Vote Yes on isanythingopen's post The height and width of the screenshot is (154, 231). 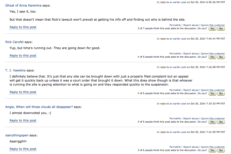[x=212, y=150]
